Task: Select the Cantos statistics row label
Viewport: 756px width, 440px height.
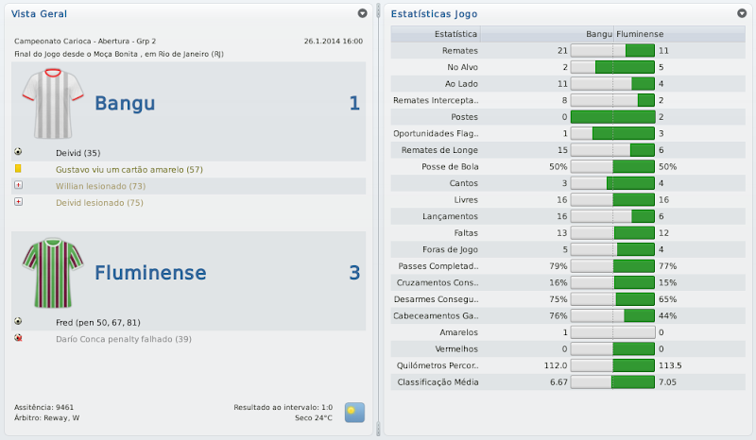Action: 465,182
